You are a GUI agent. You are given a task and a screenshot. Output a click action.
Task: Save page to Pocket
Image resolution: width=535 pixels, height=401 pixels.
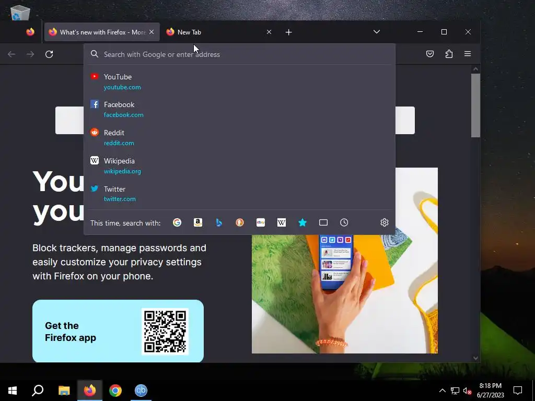coord(430,54)
